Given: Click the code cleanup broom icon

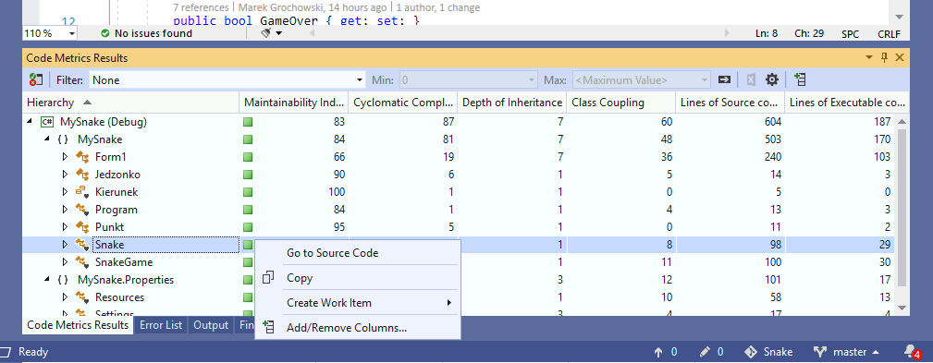Looking at the screenshot, I should coord(266,33).
